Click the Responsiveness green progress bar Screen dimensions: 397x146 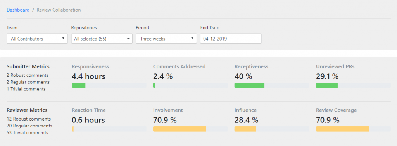pyautogui.click(x=109, y=85)
